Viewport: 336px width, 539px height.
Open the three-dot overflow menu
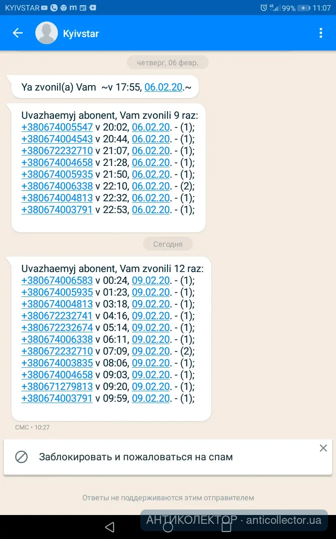point(321,33)
